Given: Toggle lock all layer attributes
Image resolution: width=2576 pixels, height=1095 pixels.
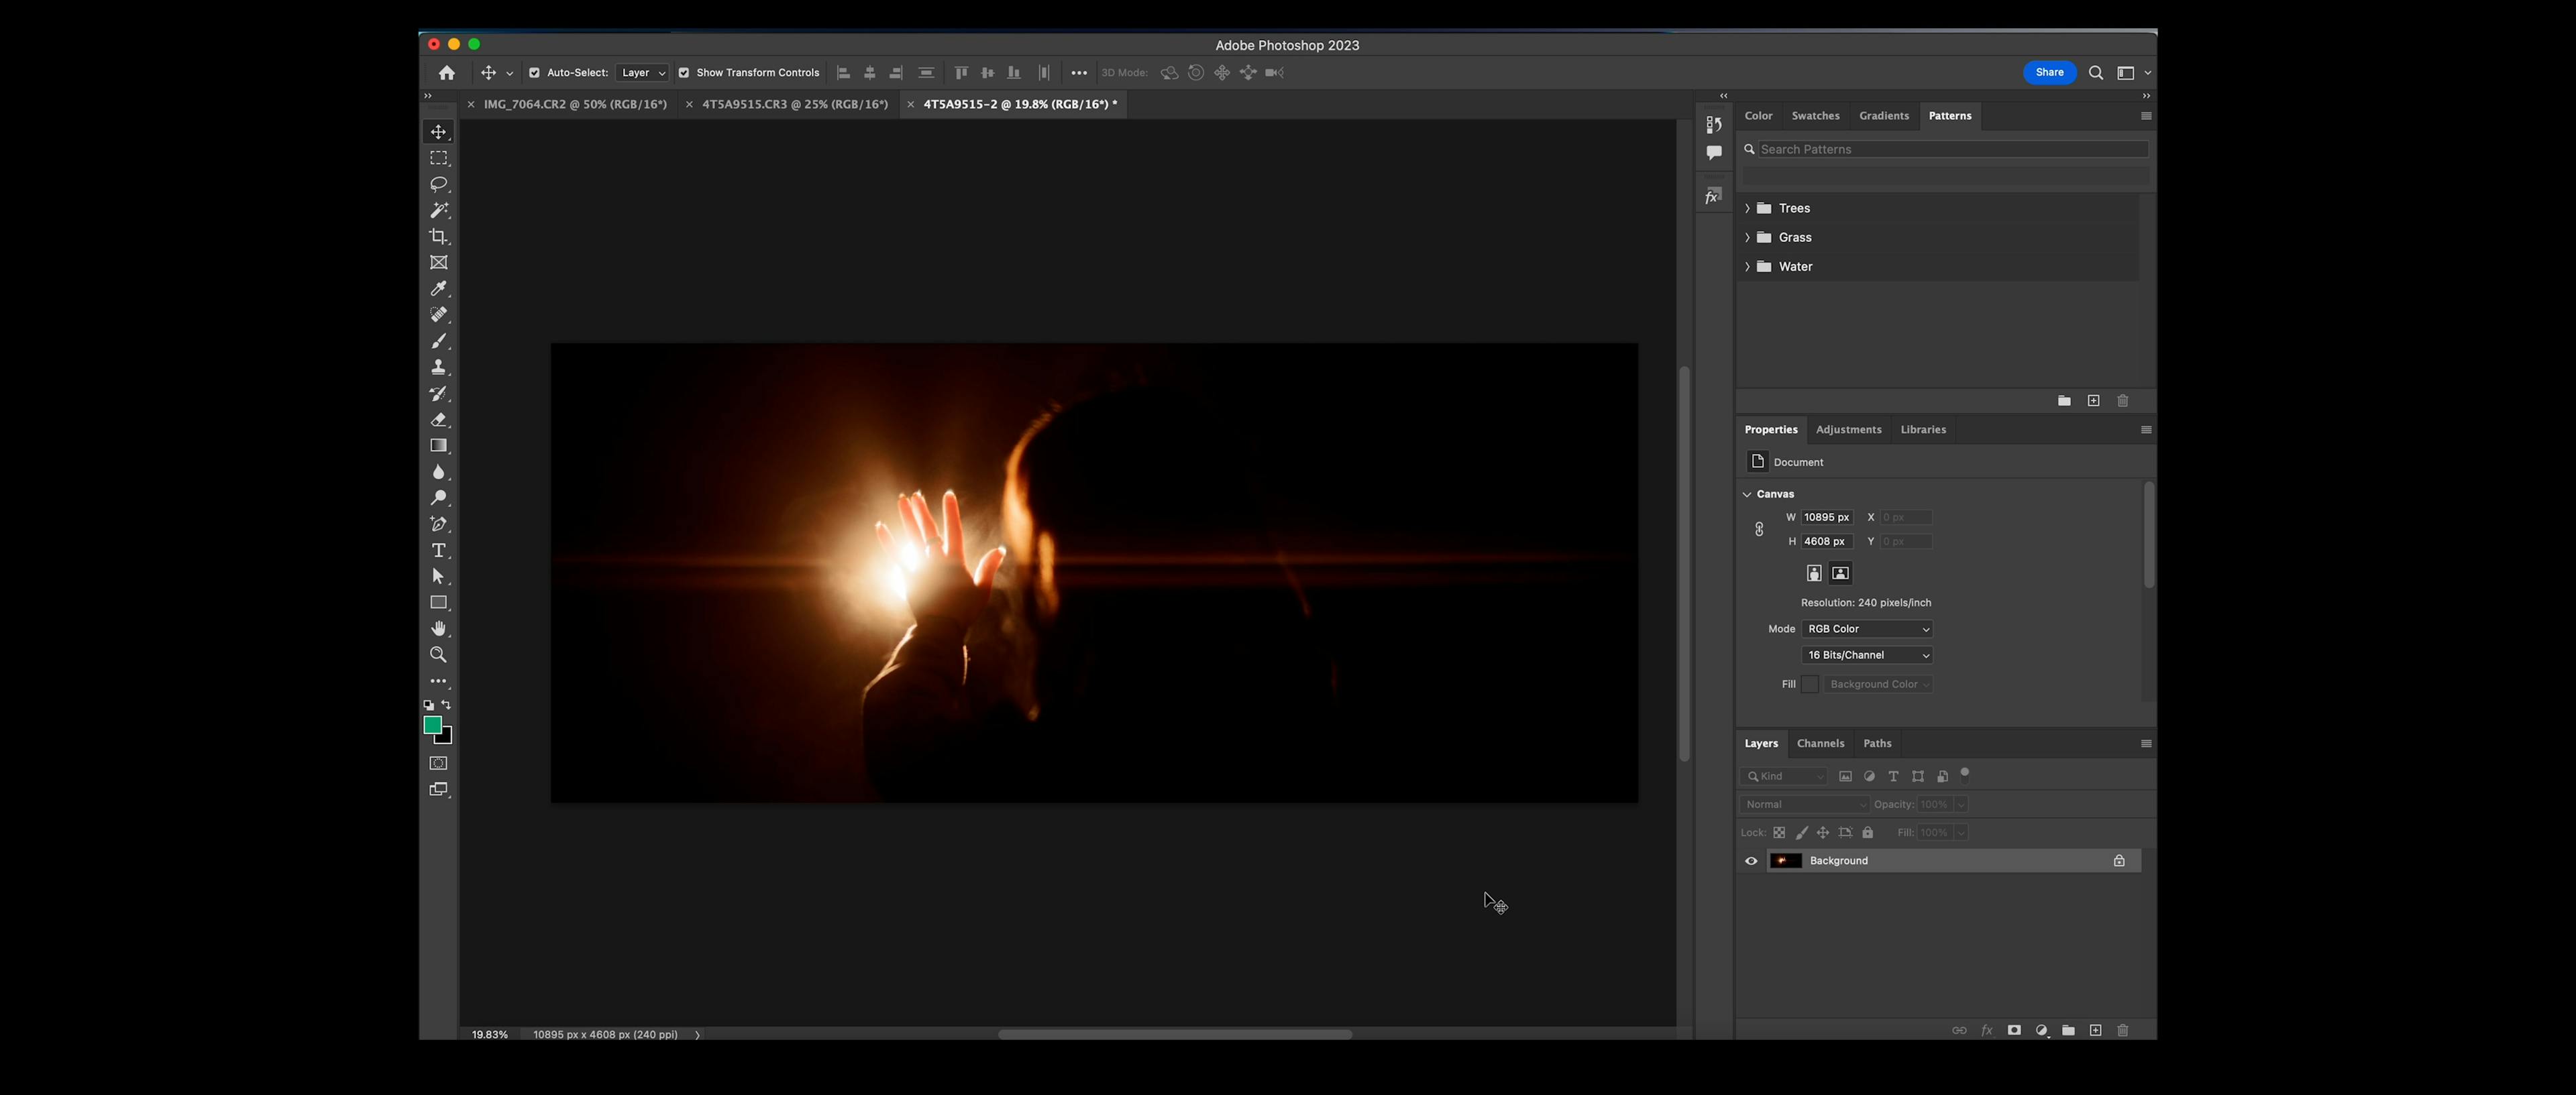Looking at the screenshot, I should pos(1867,832).
